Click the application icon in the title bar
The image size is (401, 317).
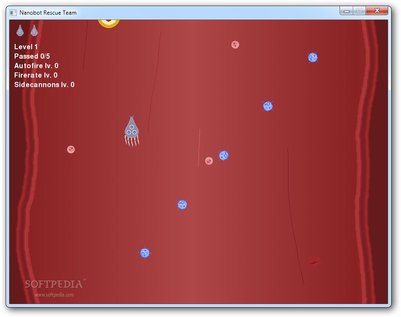click(13, 12)
